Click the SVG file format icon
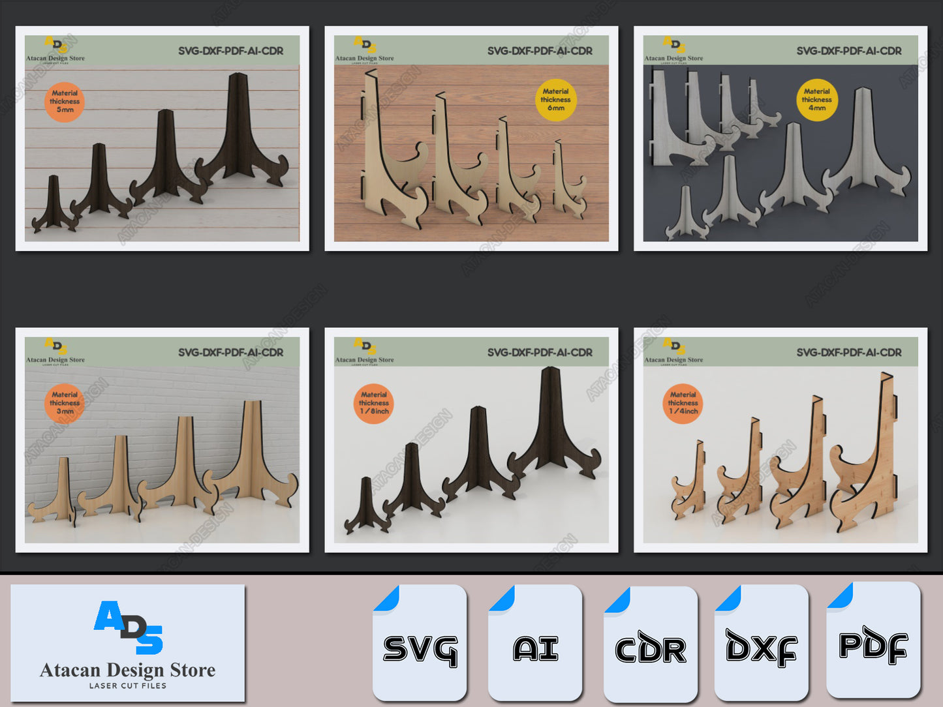Screen dimensions: 943x707 (420, 642)
